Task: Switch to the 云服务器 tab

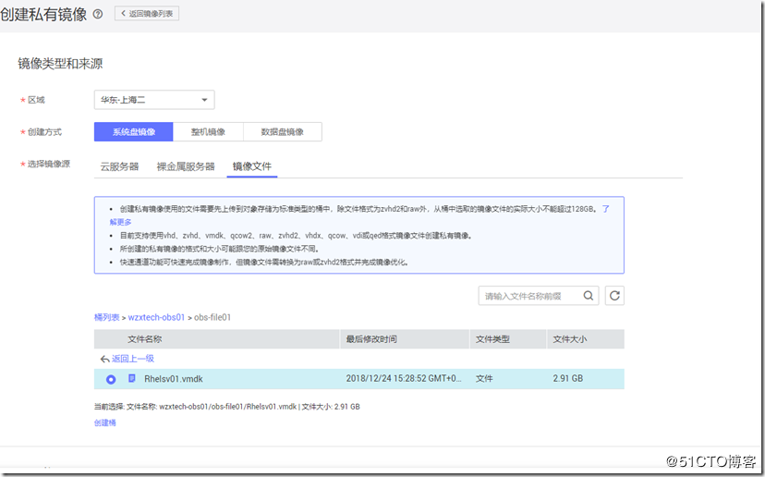Action: click(x=119, y=166)
